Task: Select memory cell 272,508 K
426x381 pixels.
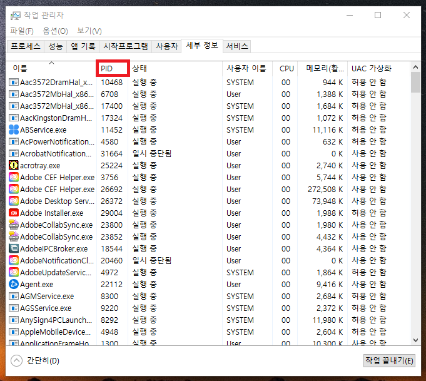Action: (325, 189)
